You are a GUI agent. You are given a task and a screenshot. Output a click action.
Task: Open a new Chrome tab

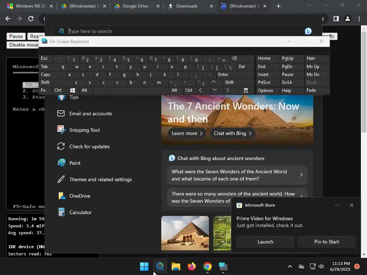coord(278,6)
